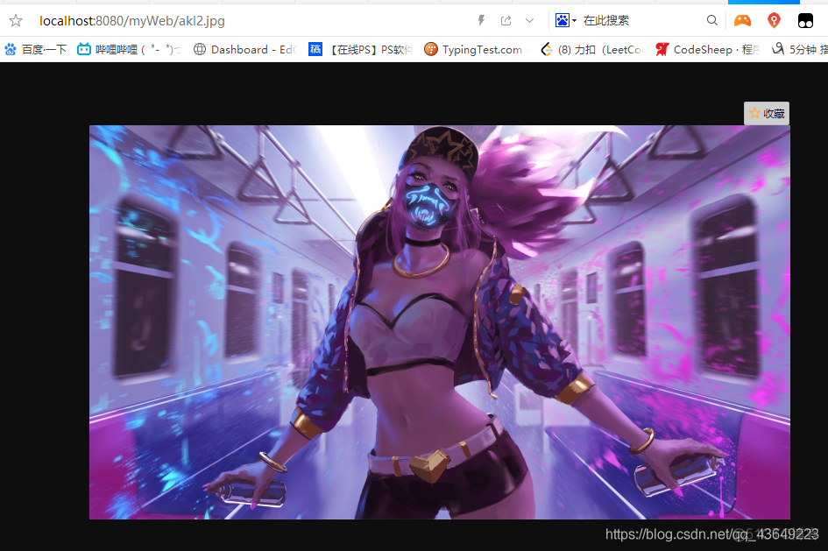Open the 百度一下 bookmark
This screenshot has width=828, height=551.
click(x=35, y=50)
